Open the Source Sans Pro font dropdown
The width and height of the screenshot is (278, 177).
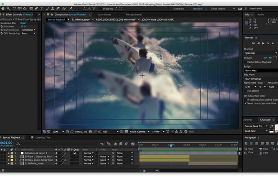tap(256, 126)
